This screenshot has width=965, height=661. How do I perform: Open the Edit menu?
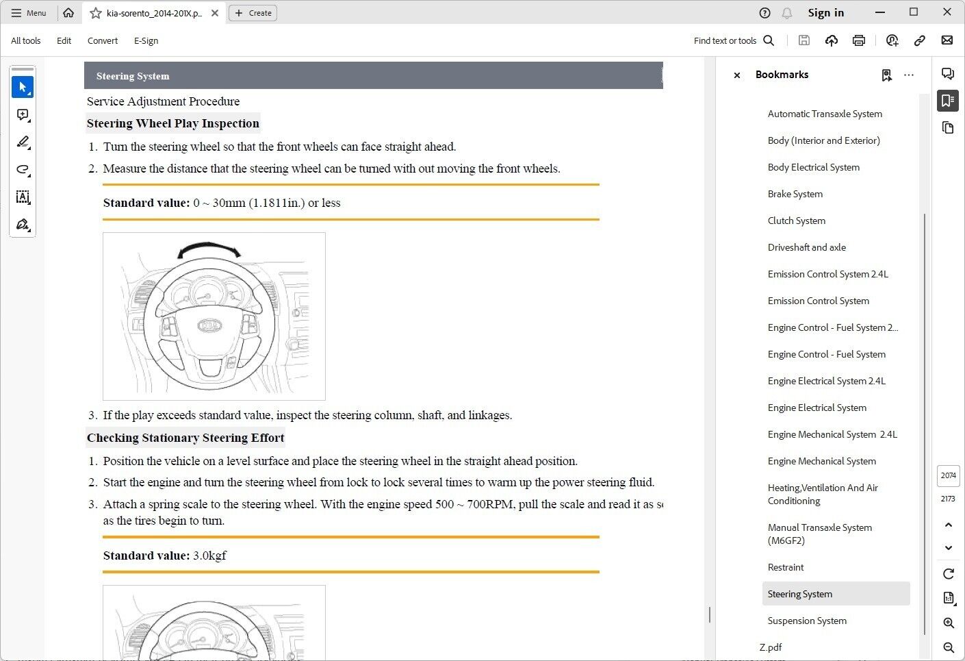click(x=64, y=40)
